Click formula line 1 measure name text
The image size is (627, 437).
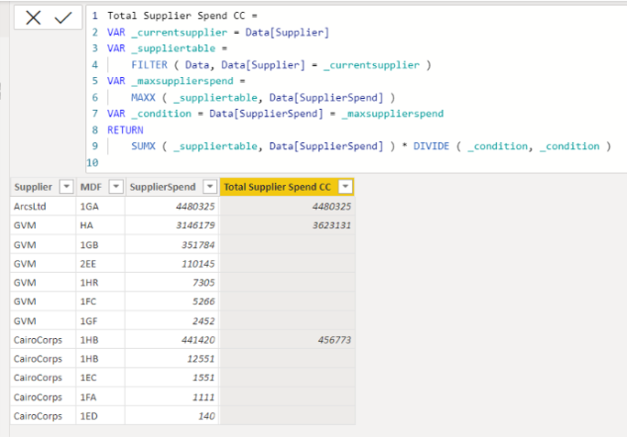176,16
